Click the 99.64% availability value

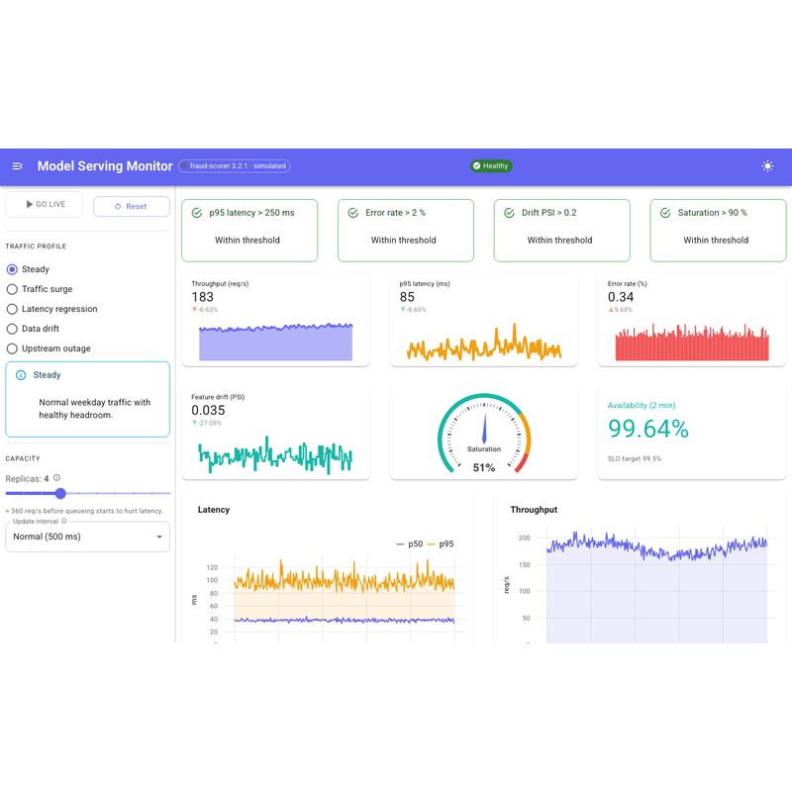pyautogui.click(x=648, y=429)
